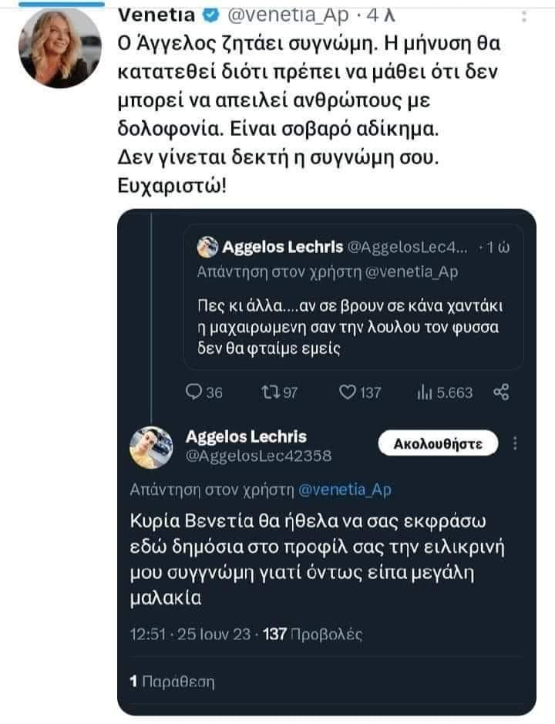Click the heart like icon showing 137
Viewport: 555px width, 724px height.
point(348,392)
